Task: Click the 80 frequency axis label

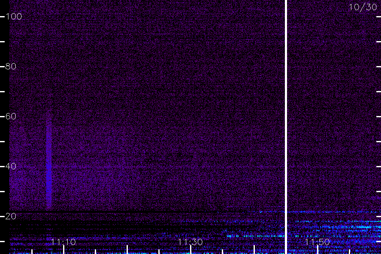Action: 11,66
